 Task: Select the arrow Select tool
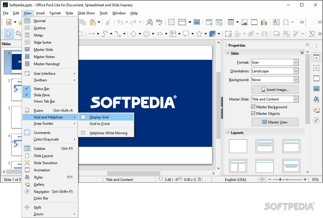pos(9,34)
